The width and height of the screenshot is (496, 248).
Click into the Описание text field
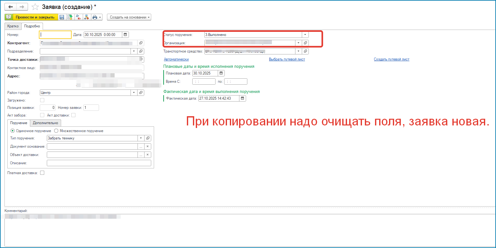99,163
